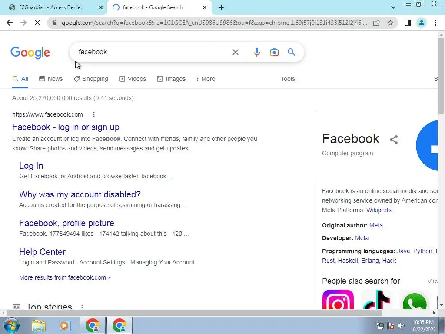The width and height of the screenshot is (445, 334).
Task: Click the horizontal scrollbar at bottom
Action: coord(195,313)
